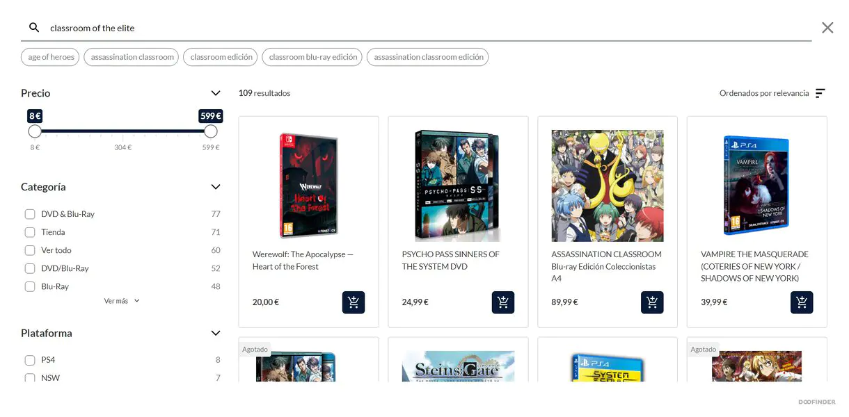Screen dimensions: 849x417
Task: Open the Steins;Gate product thumbnail
Action: tap(458, 366)
